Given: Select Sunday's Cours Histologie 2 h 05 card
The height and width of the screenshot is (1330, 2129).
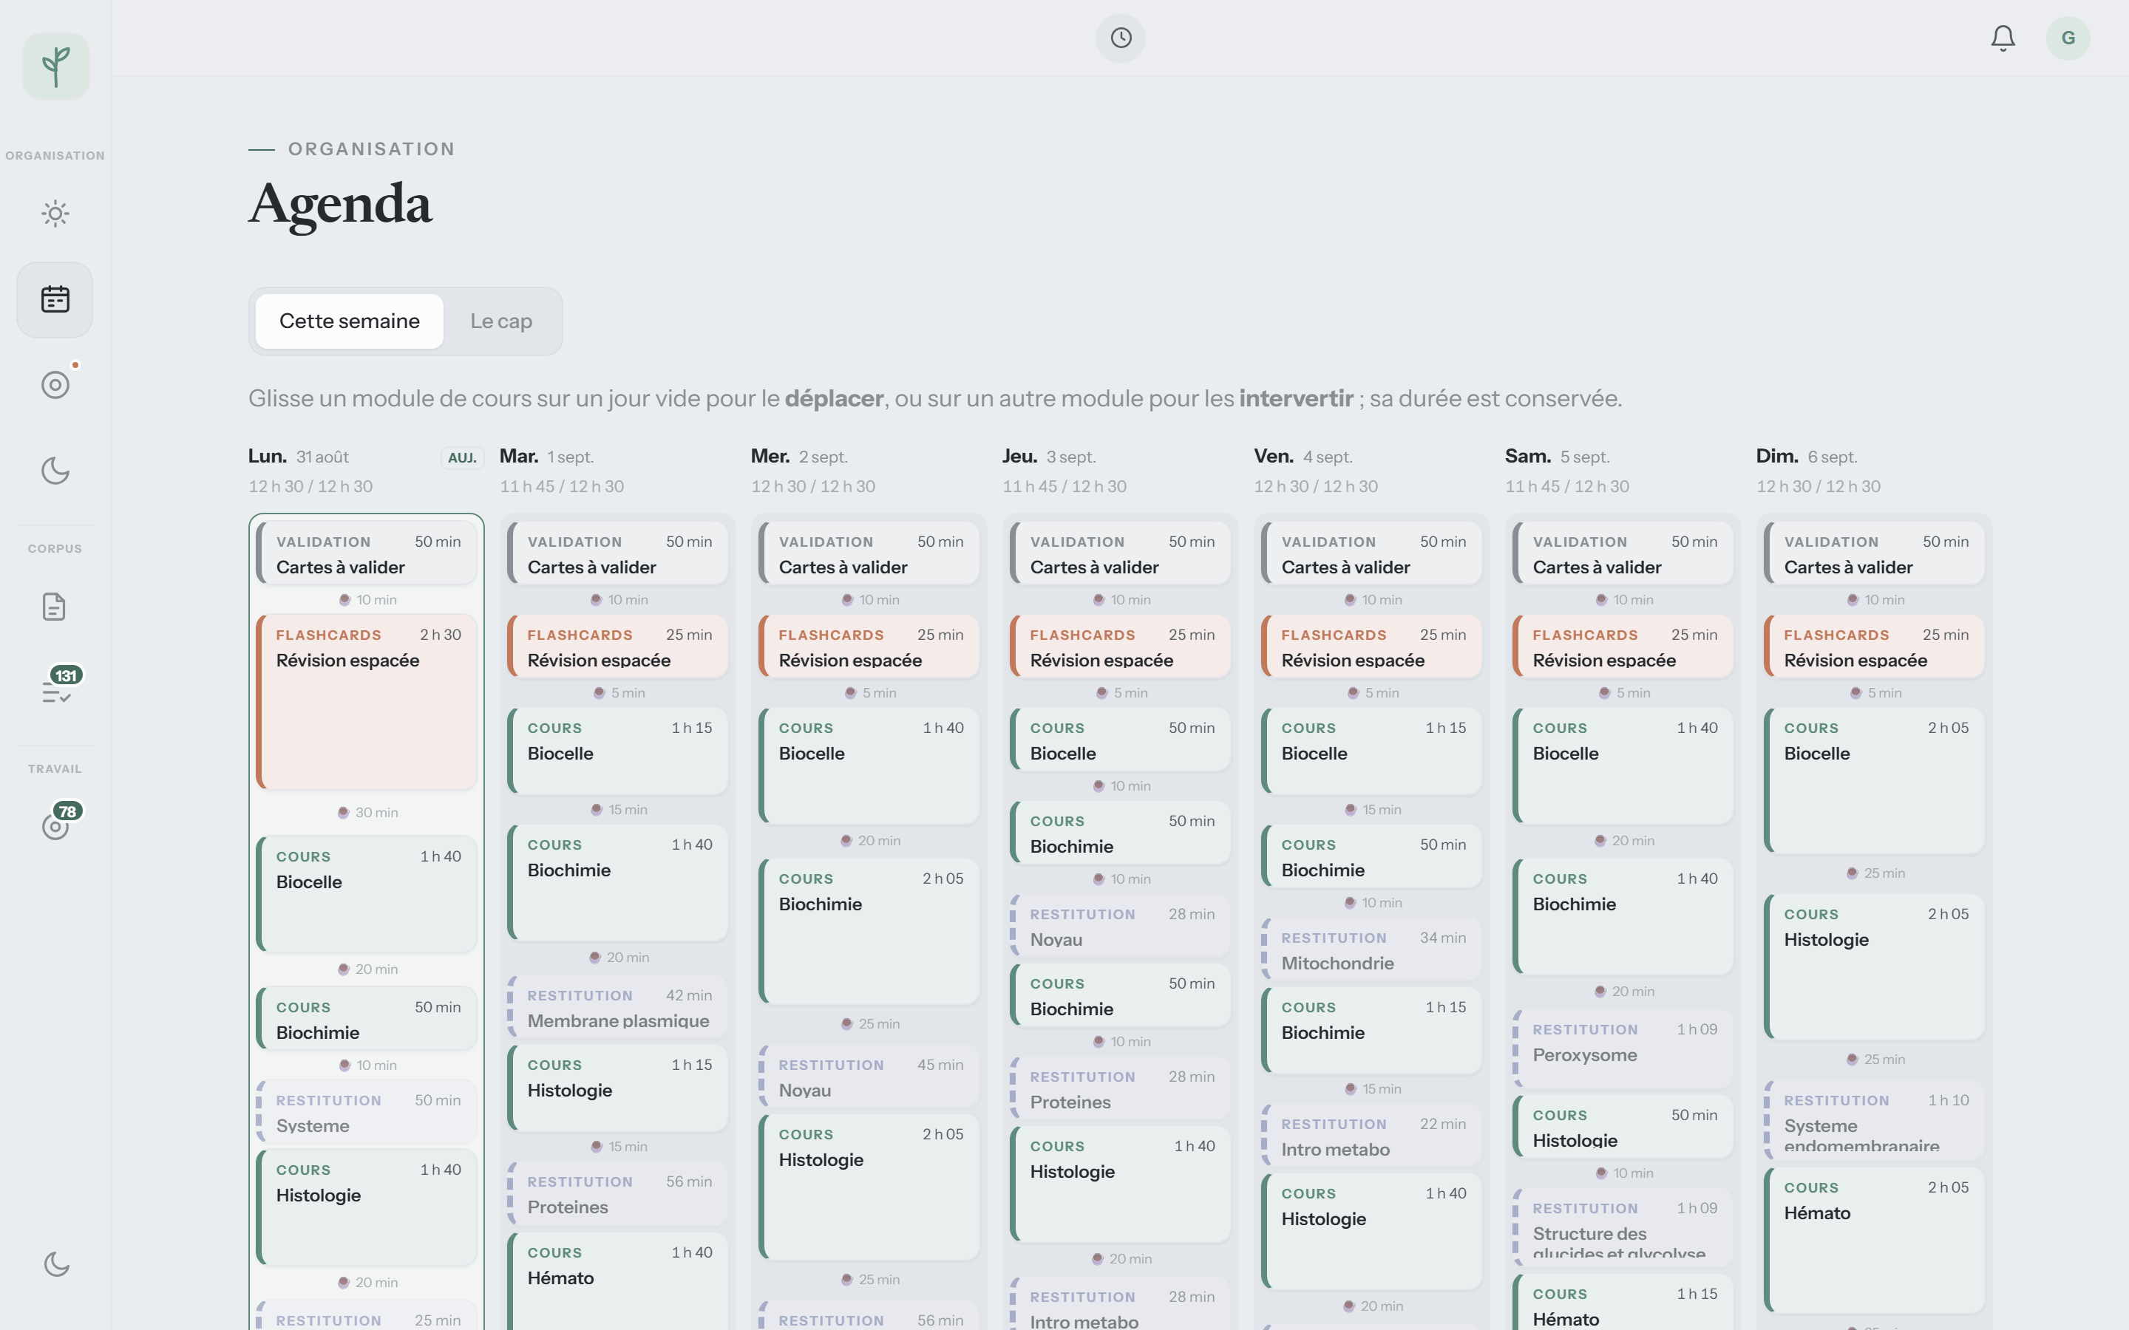Looking at the screenshot, I should [1874, 966].
